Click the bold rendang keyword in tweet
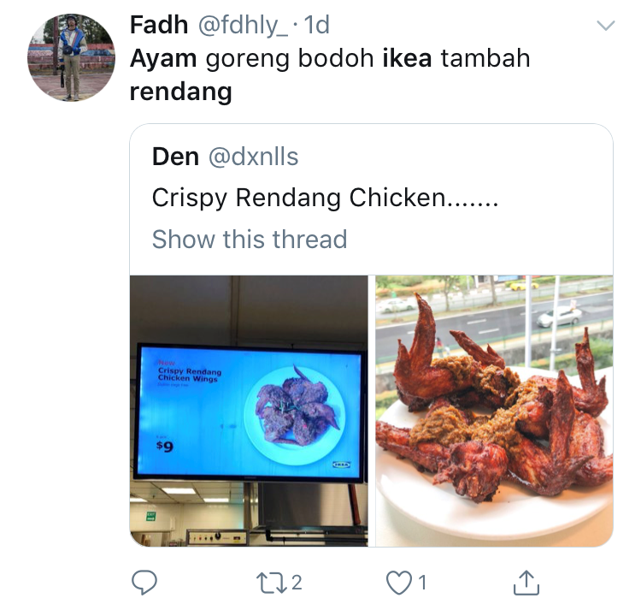Viewport: 641px width, 604px height. pyautogui.click(x=180, y=92)
